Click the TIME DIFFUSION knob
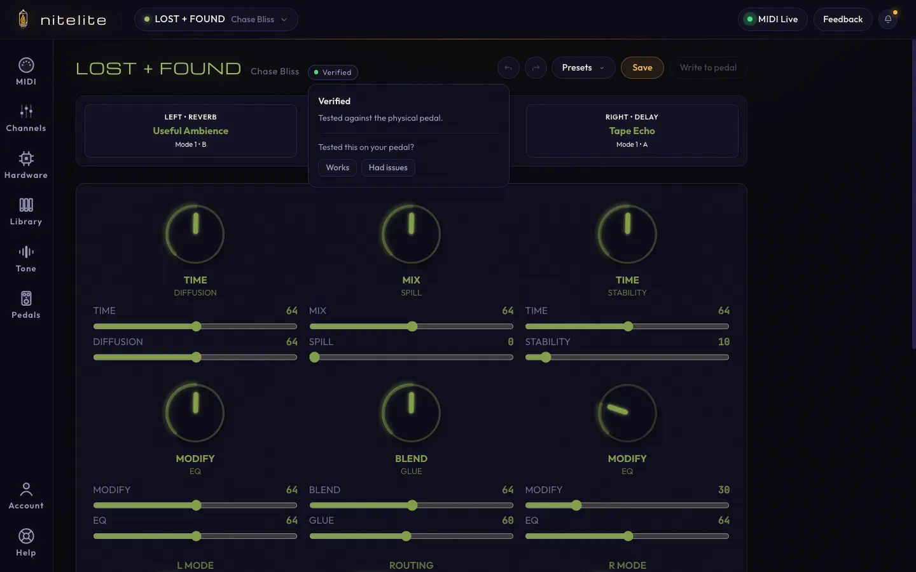Image resolution: width=916 pixels, height=572 pixels. pos(195,234)
